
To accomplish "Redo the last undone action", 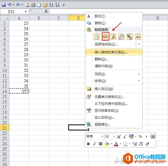I will pyautogui.click(x=18, y=5).
